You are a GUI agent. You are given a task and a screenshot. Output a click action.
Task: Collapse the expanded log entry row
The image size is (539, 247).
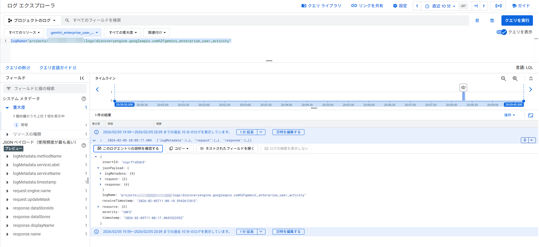[94, 141]
